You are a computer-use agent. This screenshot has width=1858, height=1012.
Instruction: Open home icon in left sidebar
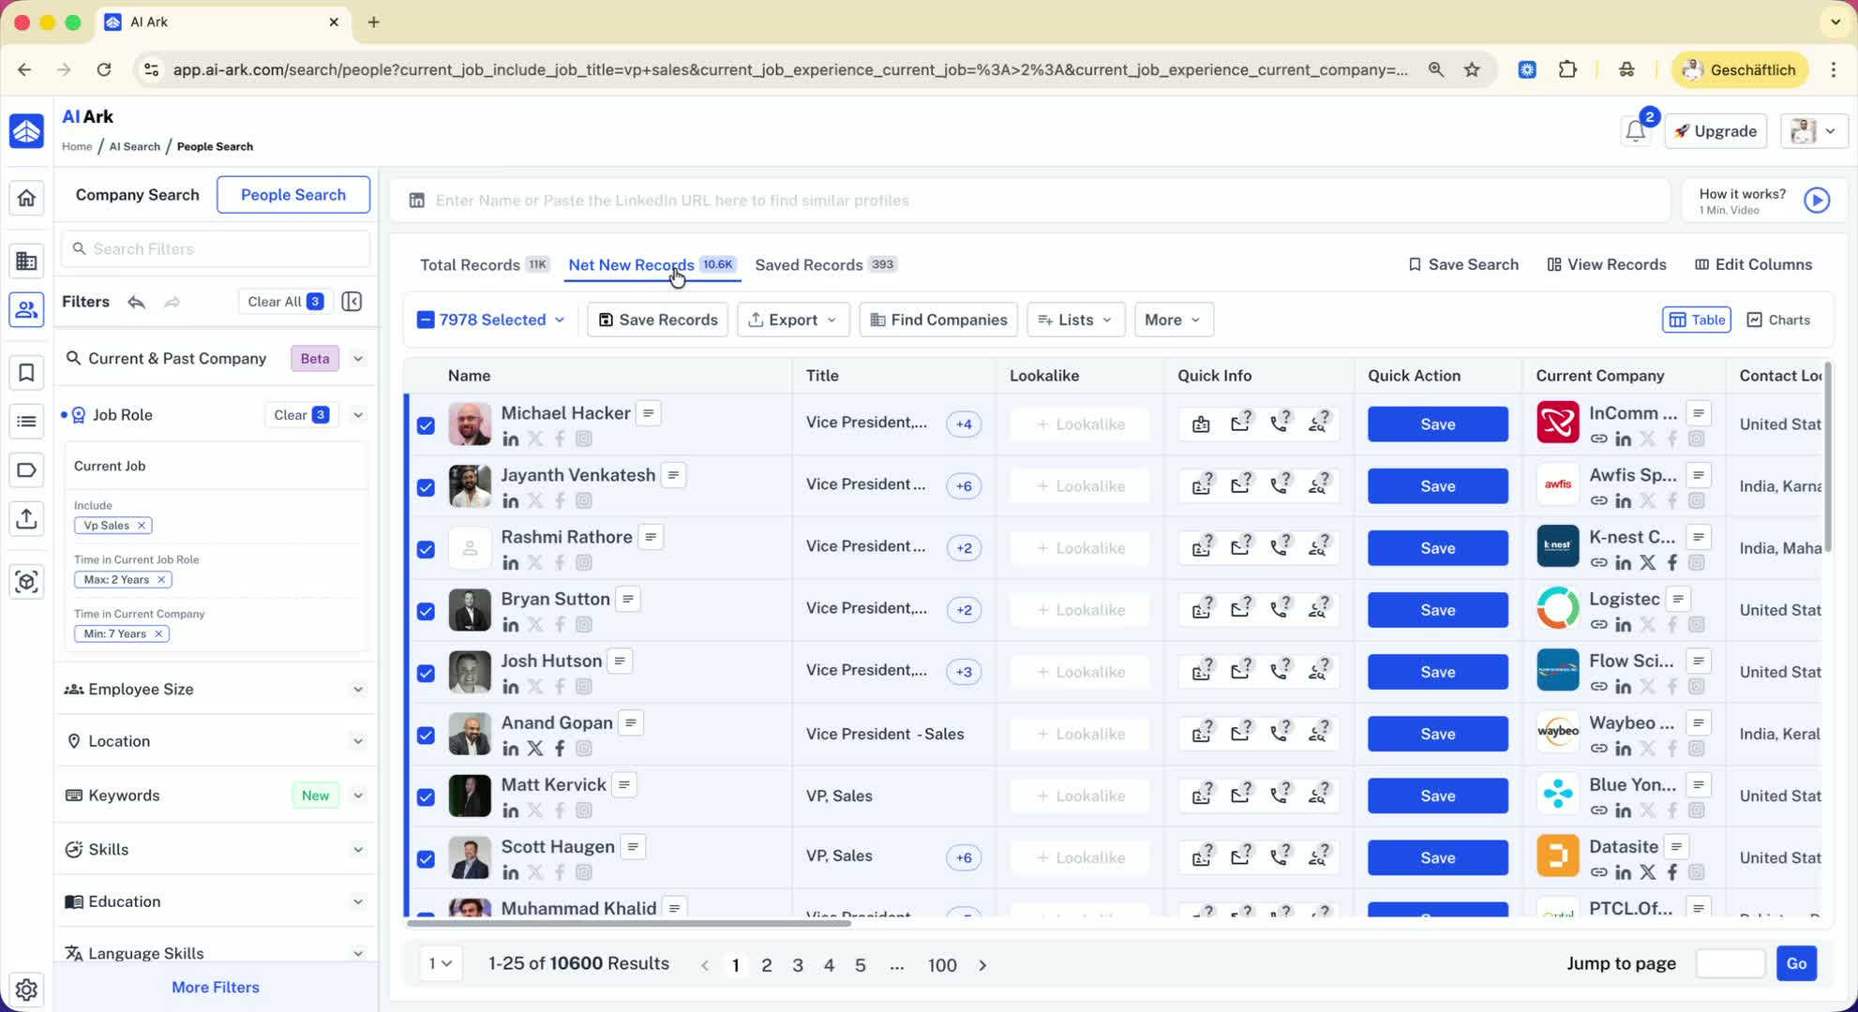(x=26, y=198)
